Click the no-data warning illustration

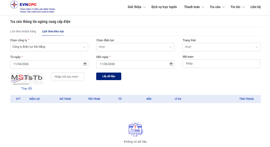[x=135, y=129]
